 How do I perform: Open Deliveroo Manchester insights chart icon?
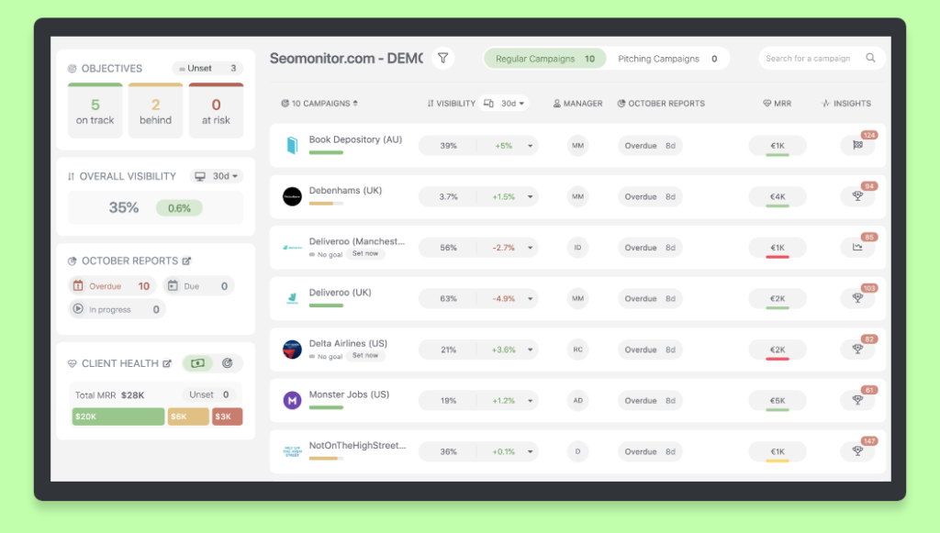(x=857, y=247)
